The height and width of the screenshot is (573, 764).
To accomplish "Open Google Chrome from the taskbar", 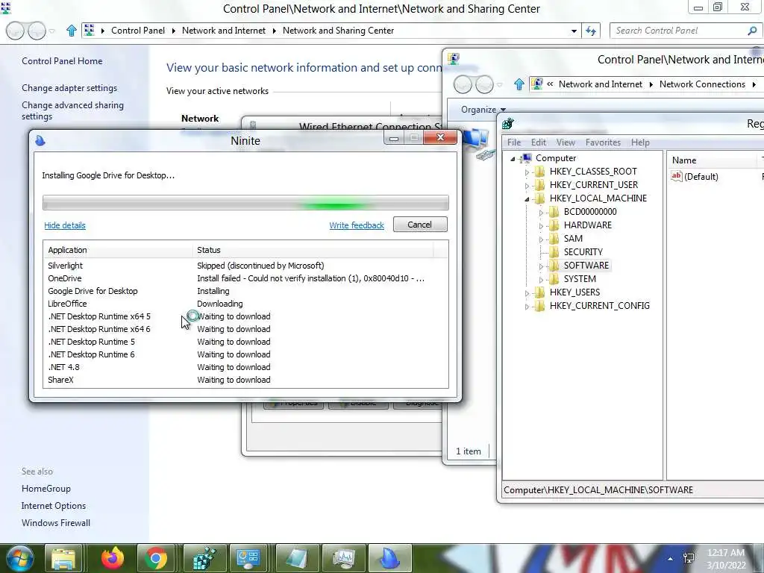I will point(156,558).
